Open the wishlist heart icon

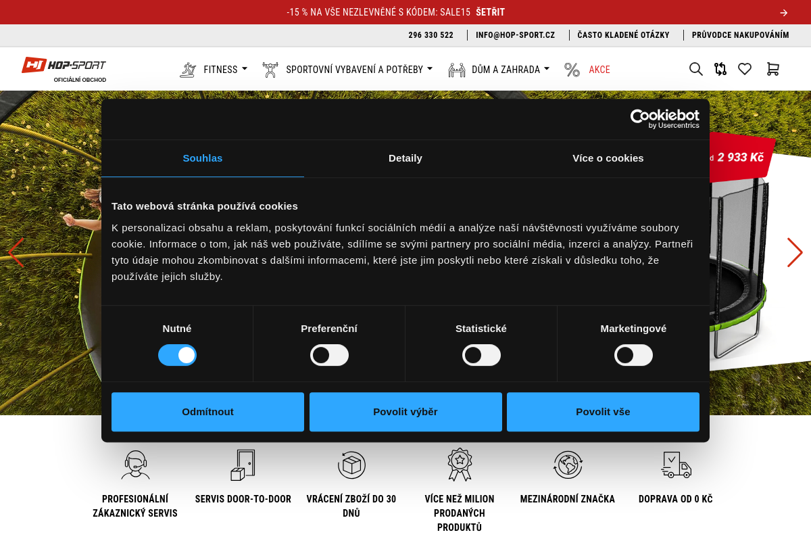pyautogui.click(x=745, y=69)
